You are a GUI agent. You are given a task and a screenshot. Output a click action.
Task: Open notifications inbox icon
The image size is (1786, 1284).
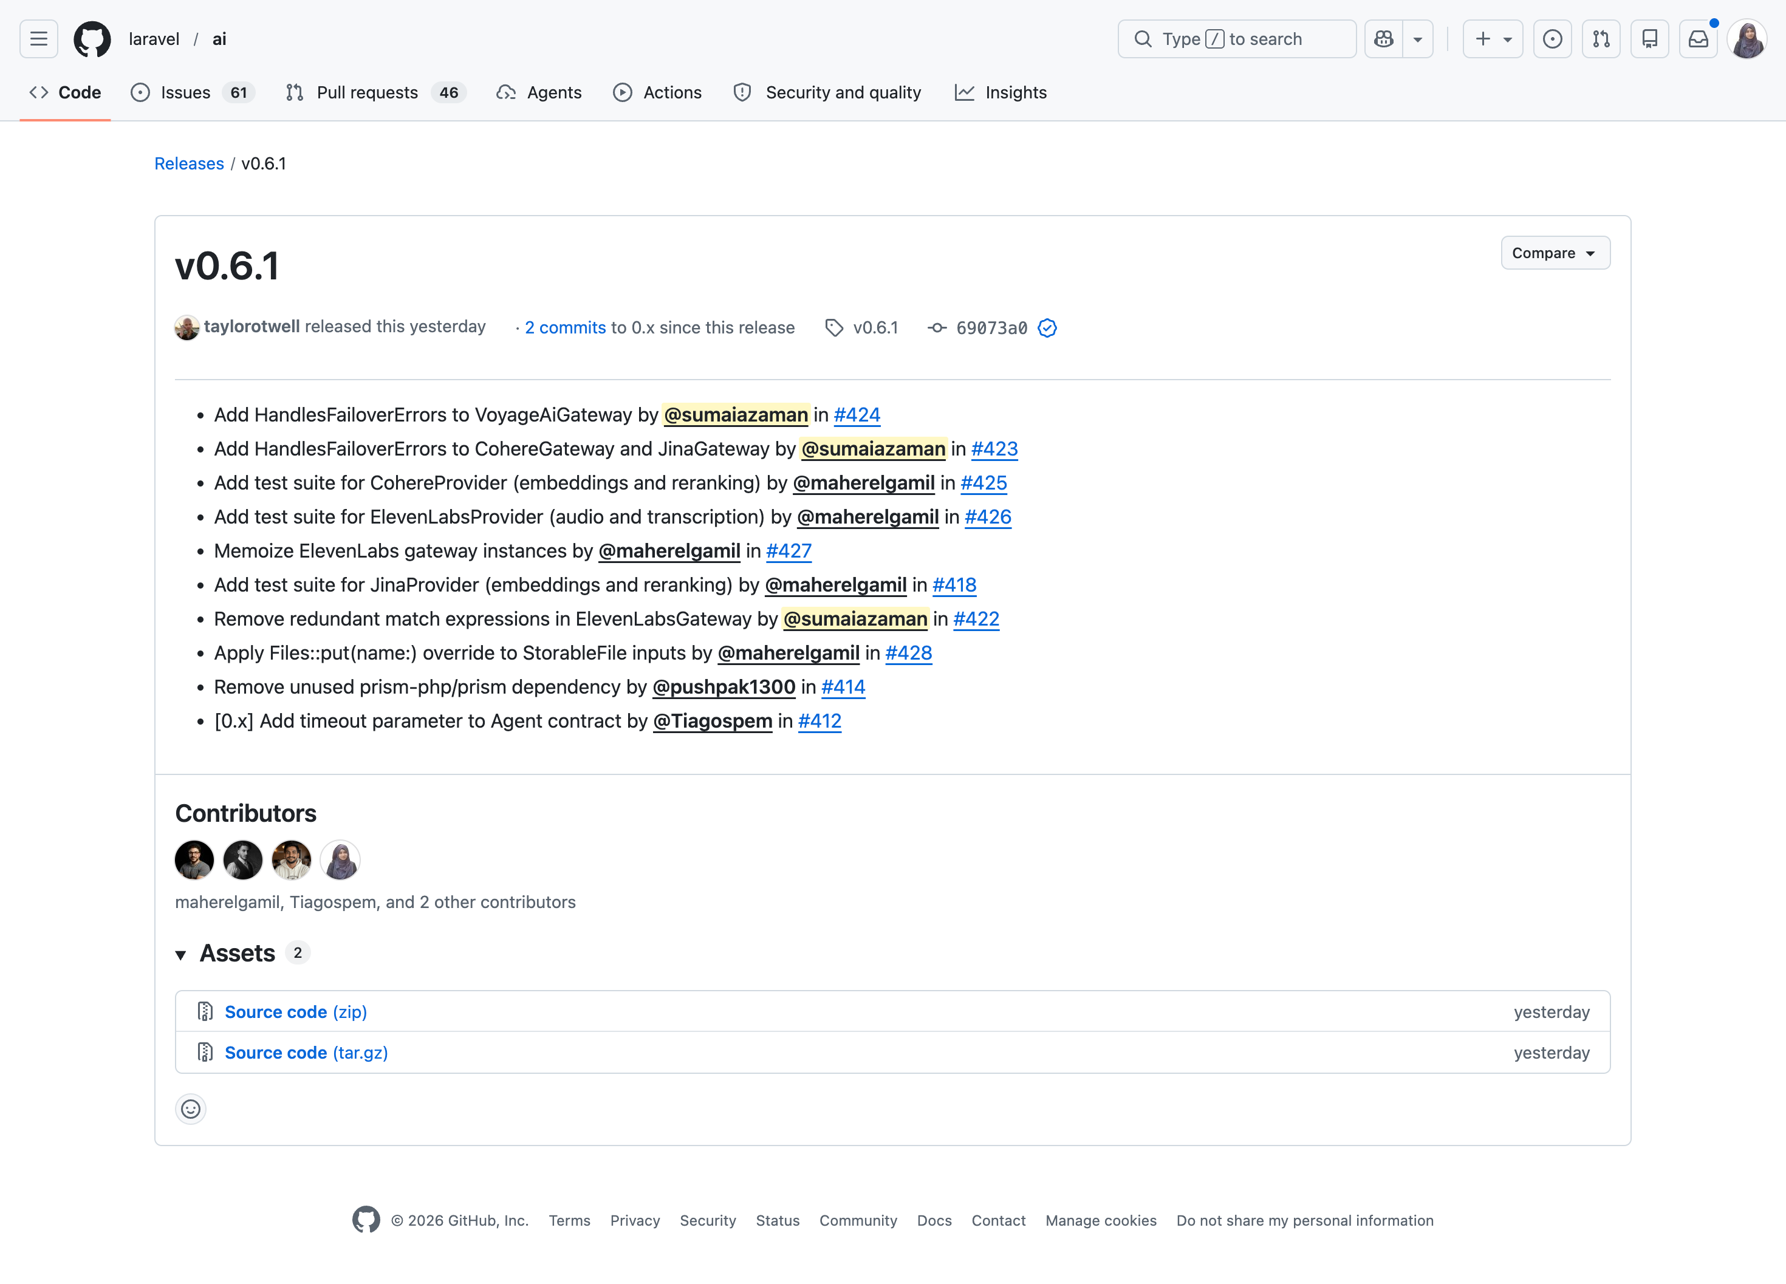[1699, 39]
